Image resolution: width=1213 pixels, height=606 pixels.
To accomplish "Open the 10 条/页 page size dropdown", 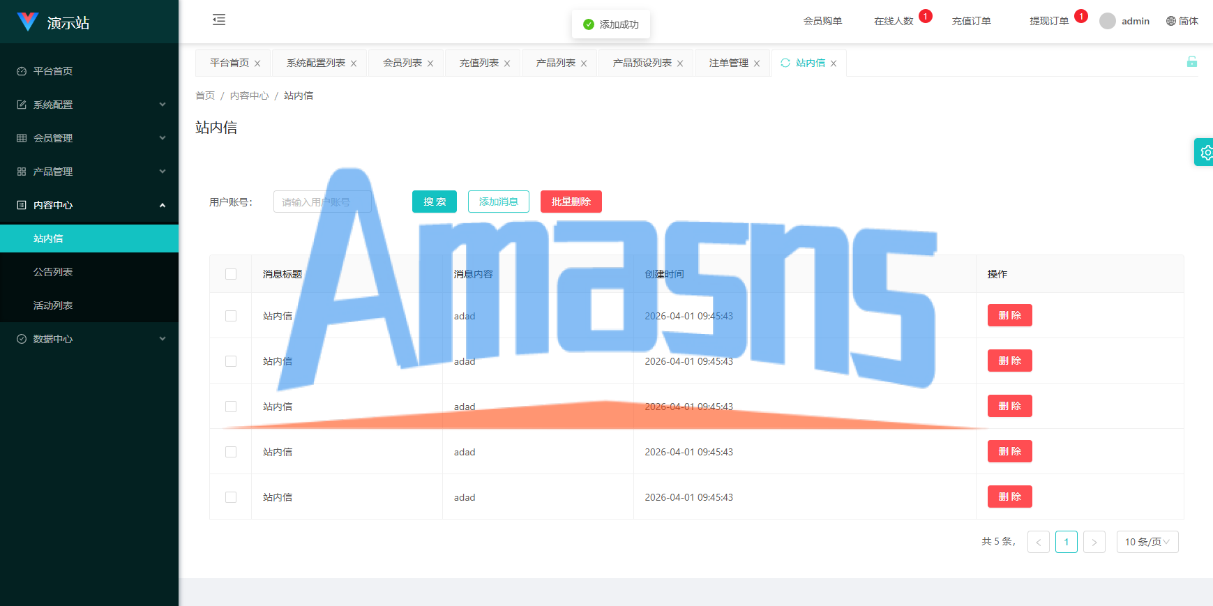I will point(1147,542).
